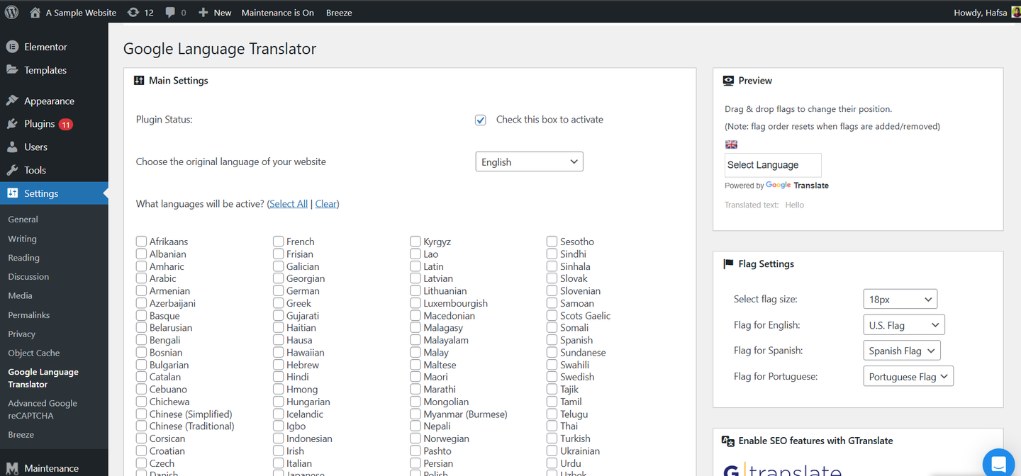Screen dimensions: 1021x476
Task: Click the Select Language preview box
Action: 772,165
